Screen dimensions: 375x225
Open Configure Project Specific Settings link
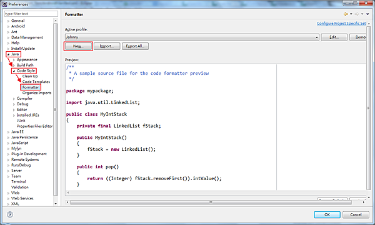341,23
